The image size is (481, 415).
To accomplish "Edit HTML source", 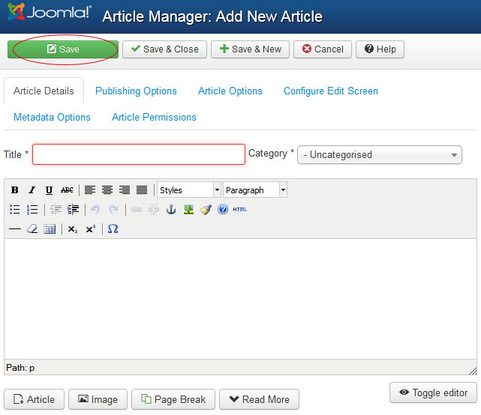I will coord(240,210).
